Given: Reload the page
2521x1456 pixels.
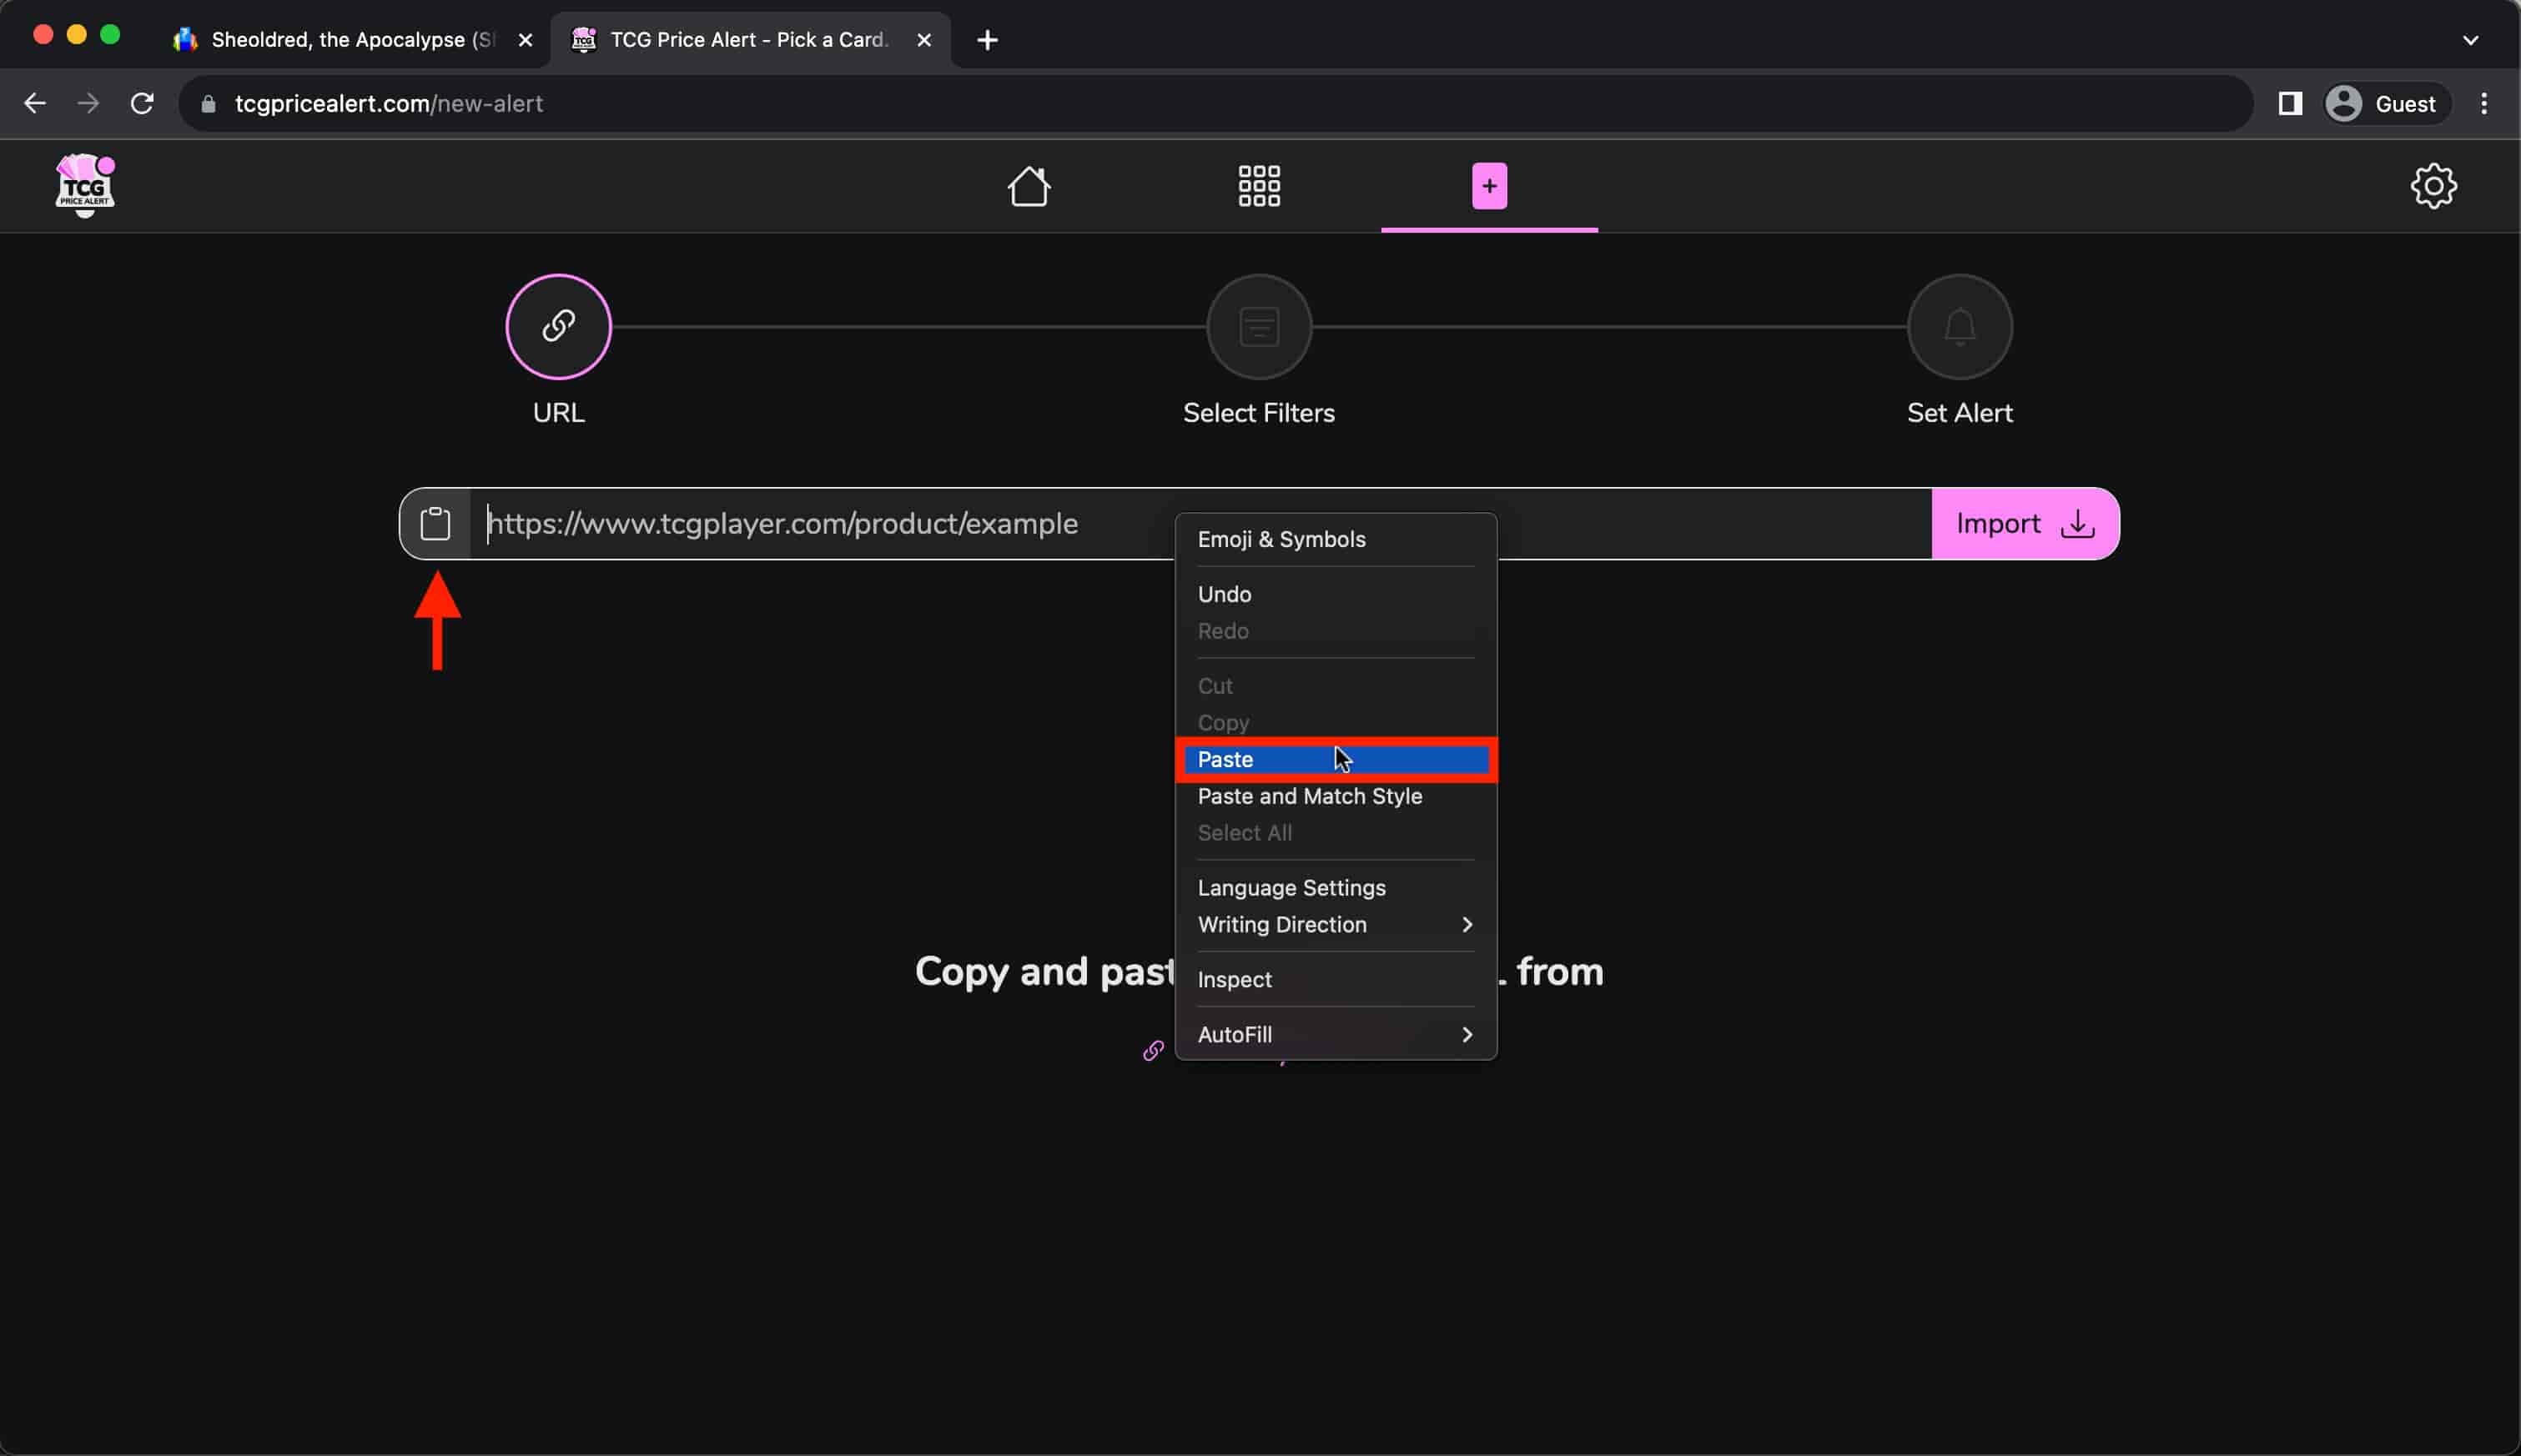Looking at the screenshot, I should [143, 104].
